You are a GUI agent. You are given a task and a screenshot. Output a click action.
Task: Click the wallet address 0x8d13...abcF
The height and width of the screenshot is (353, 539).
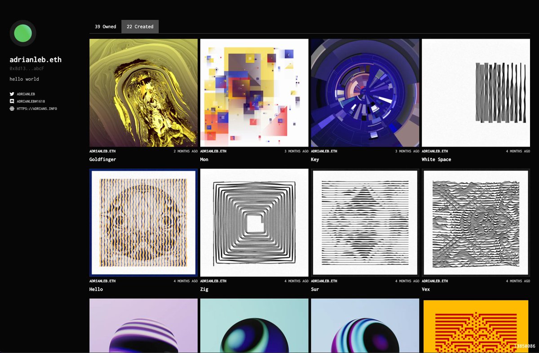27,69
